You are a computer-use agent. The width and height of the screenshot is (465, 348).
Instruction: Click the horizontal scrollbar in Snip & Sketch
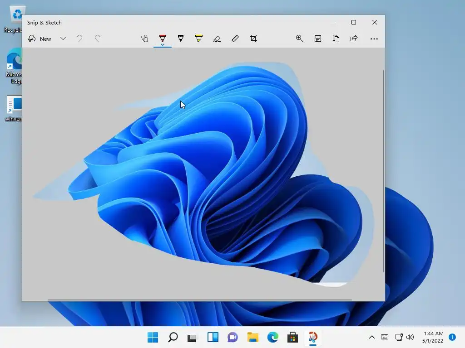200,300
